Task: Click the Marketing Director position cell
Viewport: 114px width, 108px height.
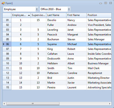Action: coord(99,78)
